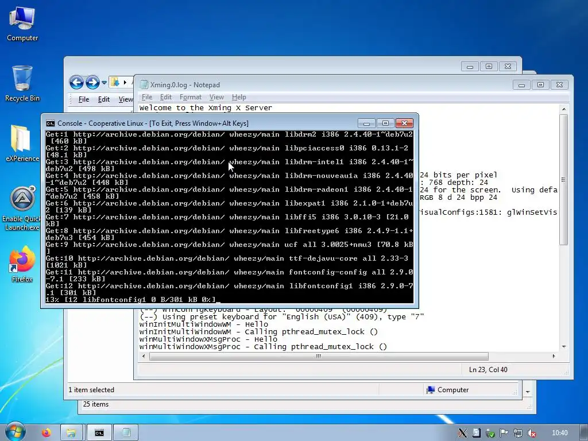588x441 pixels.
Task: Open recent pages dropdown in Explorer
Action: point(105,83)
